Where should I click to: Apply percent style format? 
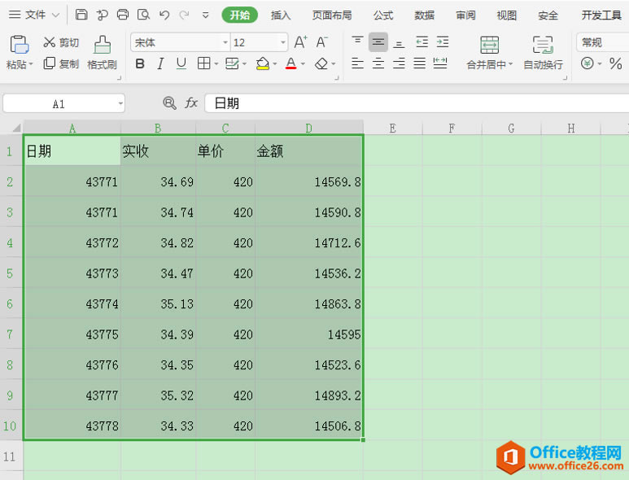coord(615,63)
